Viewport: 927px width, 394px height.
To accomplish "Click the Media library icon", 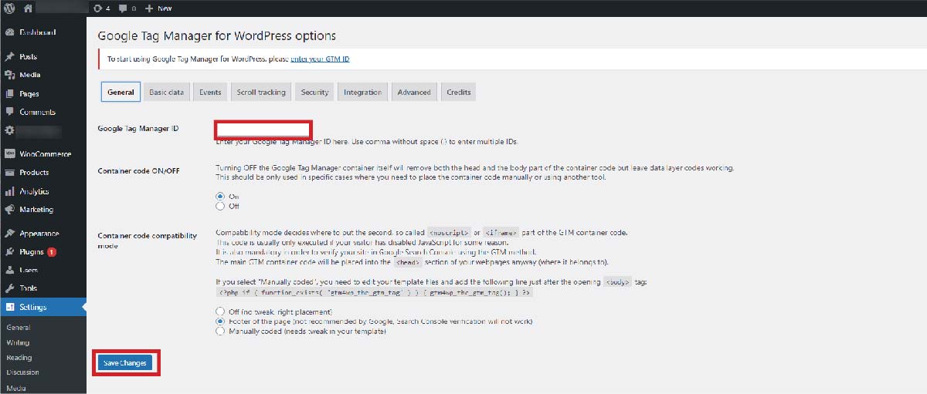I will (9, 76).
